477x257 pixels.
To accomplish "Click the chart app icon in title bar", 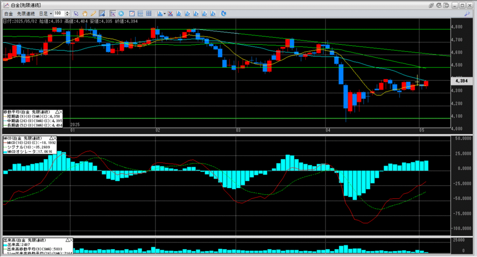I will (6, 5).
